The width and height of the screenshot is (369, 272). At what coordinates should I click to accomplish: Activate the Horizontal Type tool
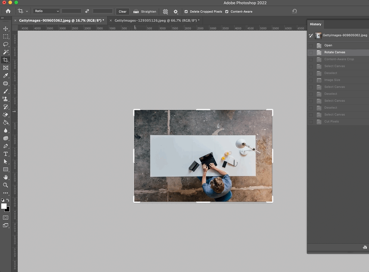coord(5,154)
